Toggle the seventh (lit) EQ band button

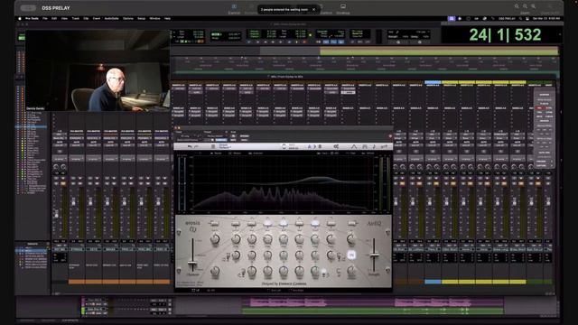tap(315, 223)
